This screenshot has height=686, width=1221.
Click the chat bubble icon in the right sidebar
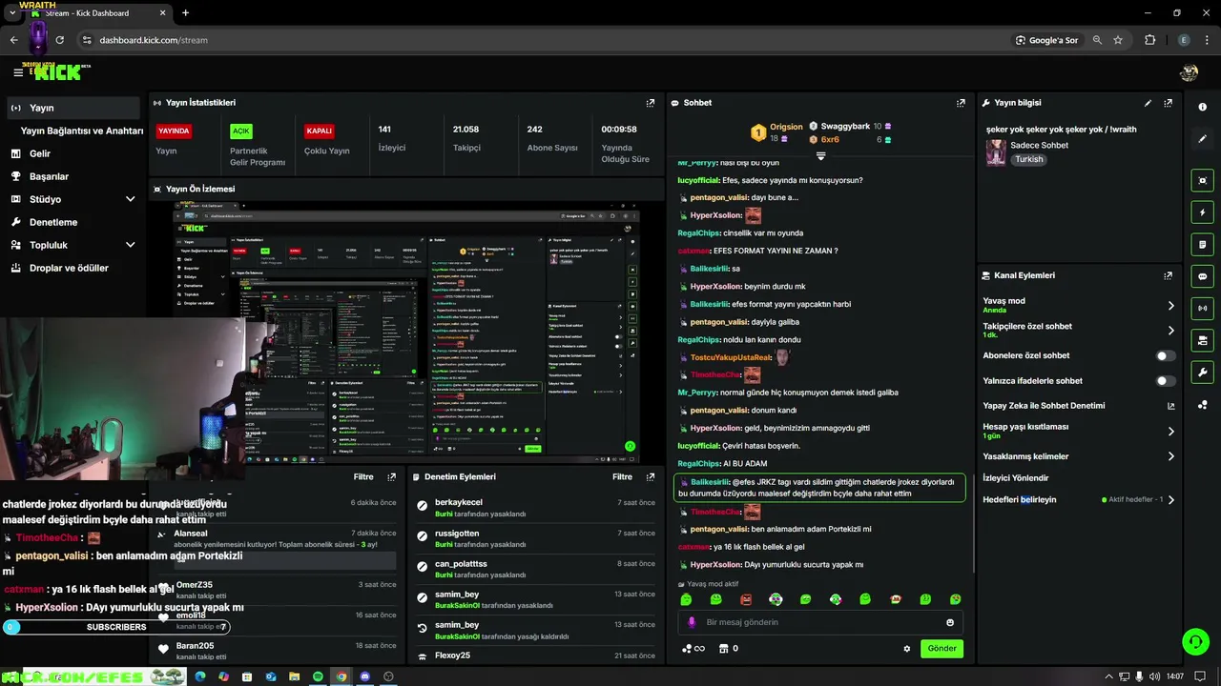pyautogui.click(x=1202, y=276)
